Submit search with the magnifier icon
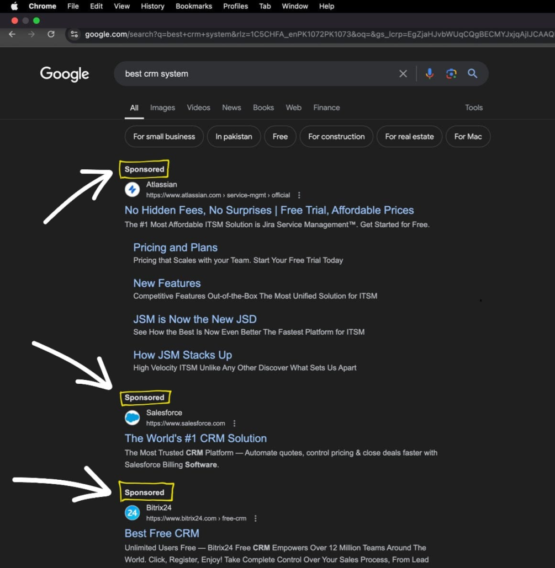555x568 pixels. 472,73
